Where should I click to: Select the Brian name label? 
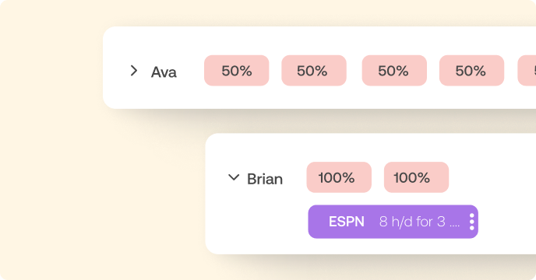(x=265, y=179)
